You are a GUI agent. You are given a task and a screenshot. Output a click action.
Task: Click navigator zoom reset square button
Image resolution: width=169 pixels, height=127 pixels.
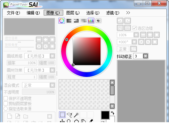[52, 39]
